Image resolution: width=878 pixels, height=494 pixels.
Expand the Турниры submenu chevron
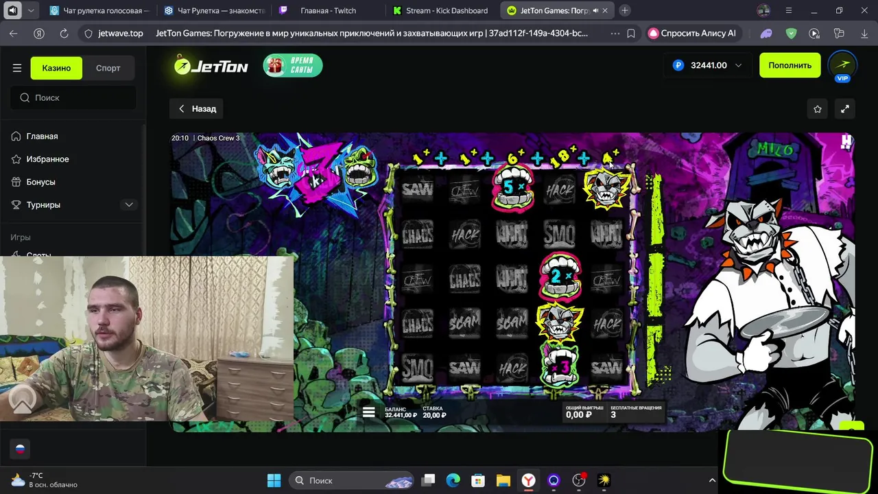(129, 204)
